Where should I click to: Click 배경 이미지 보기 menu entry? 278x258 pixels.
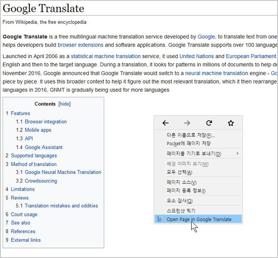(x=198, y=164)
